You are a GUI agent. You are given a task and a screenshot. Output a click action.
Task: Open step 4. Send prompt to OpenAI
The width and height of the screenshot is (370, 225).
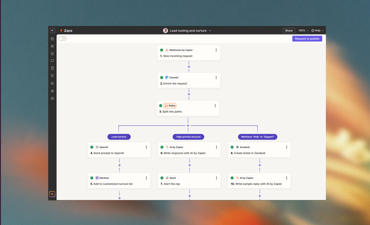pos(119,150)
